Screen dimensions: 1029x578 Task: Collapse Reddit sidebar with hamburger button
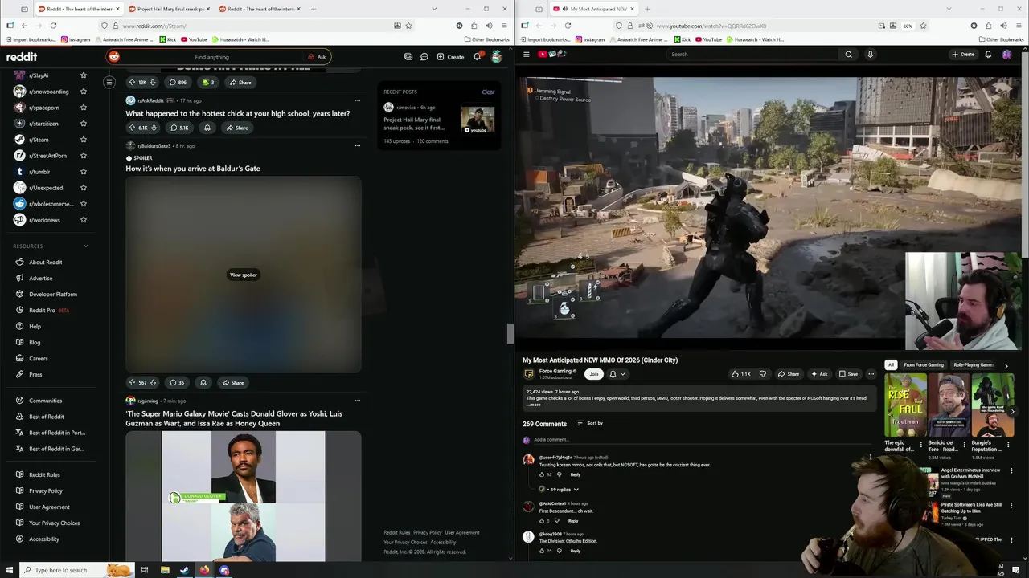point(109,82)
